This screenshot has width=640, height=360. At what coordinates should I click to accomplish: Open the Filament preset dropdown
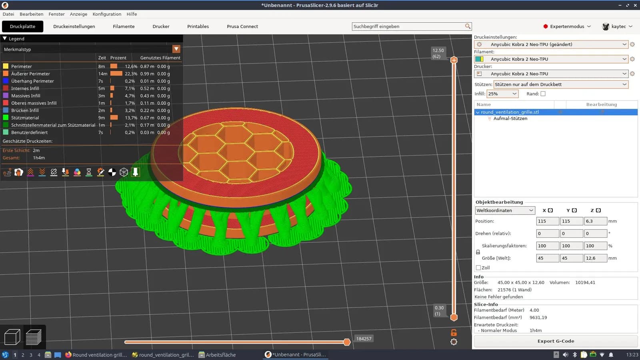pyautogui.click(x=551, y=59)
